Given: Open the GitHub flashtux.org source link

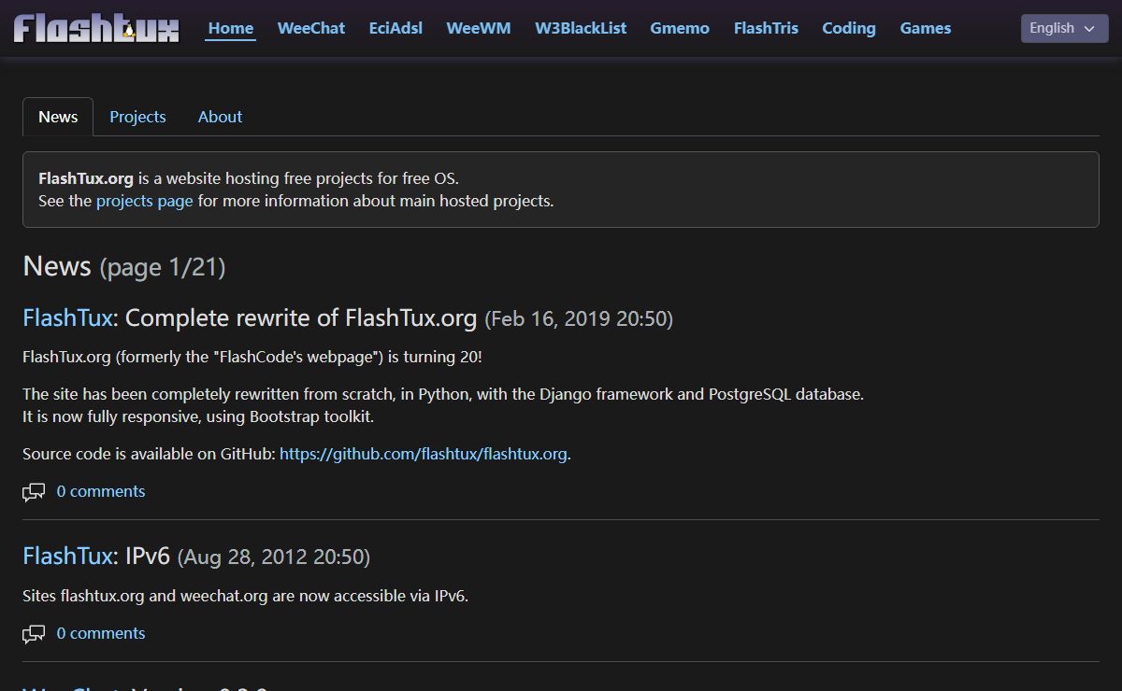Looking at the screenshot, I should pyautogui.click(x=424, y=454).
